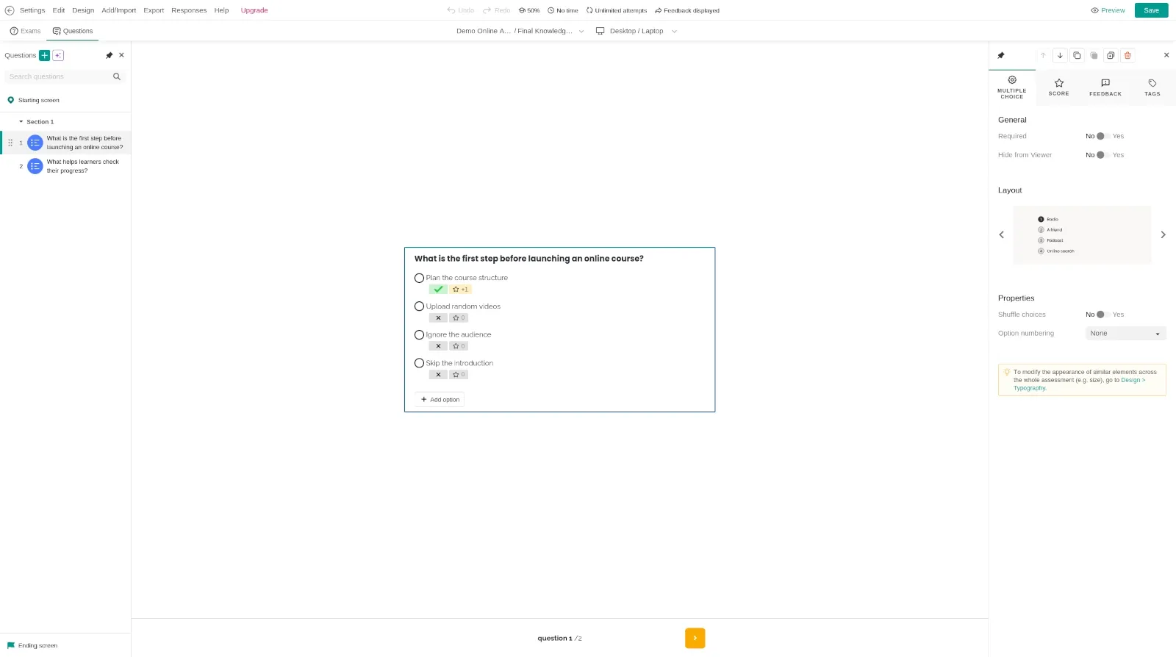Click the magnifier icon in question search

(116, 76)
